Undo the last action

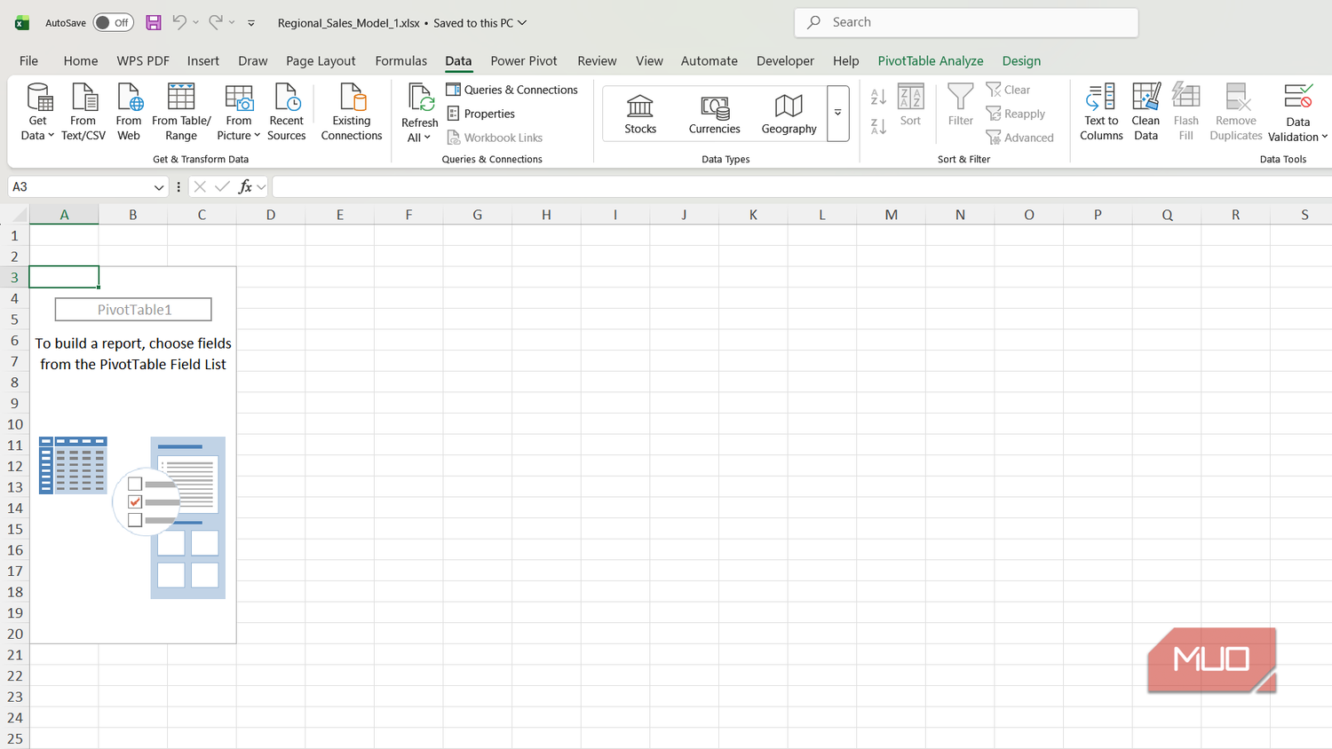tap(179, 22)
